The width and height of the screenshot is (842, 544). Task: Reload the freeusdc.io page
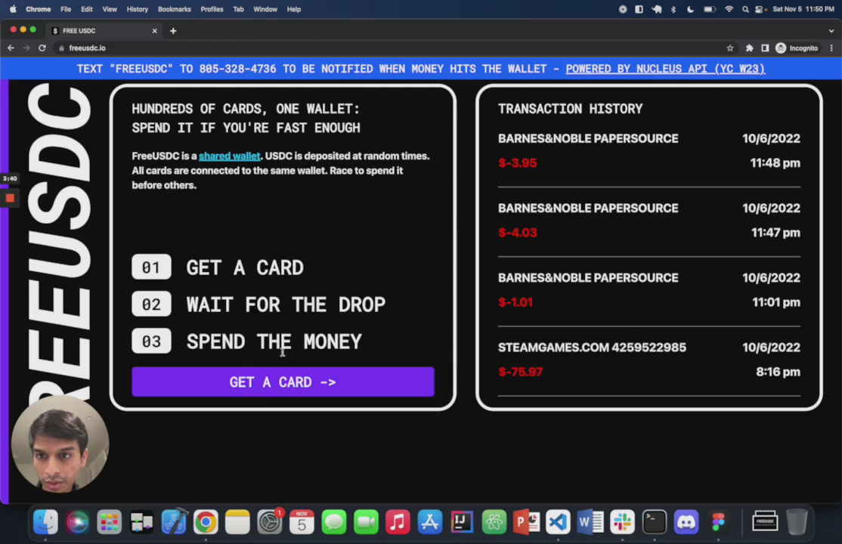(42, 48)
